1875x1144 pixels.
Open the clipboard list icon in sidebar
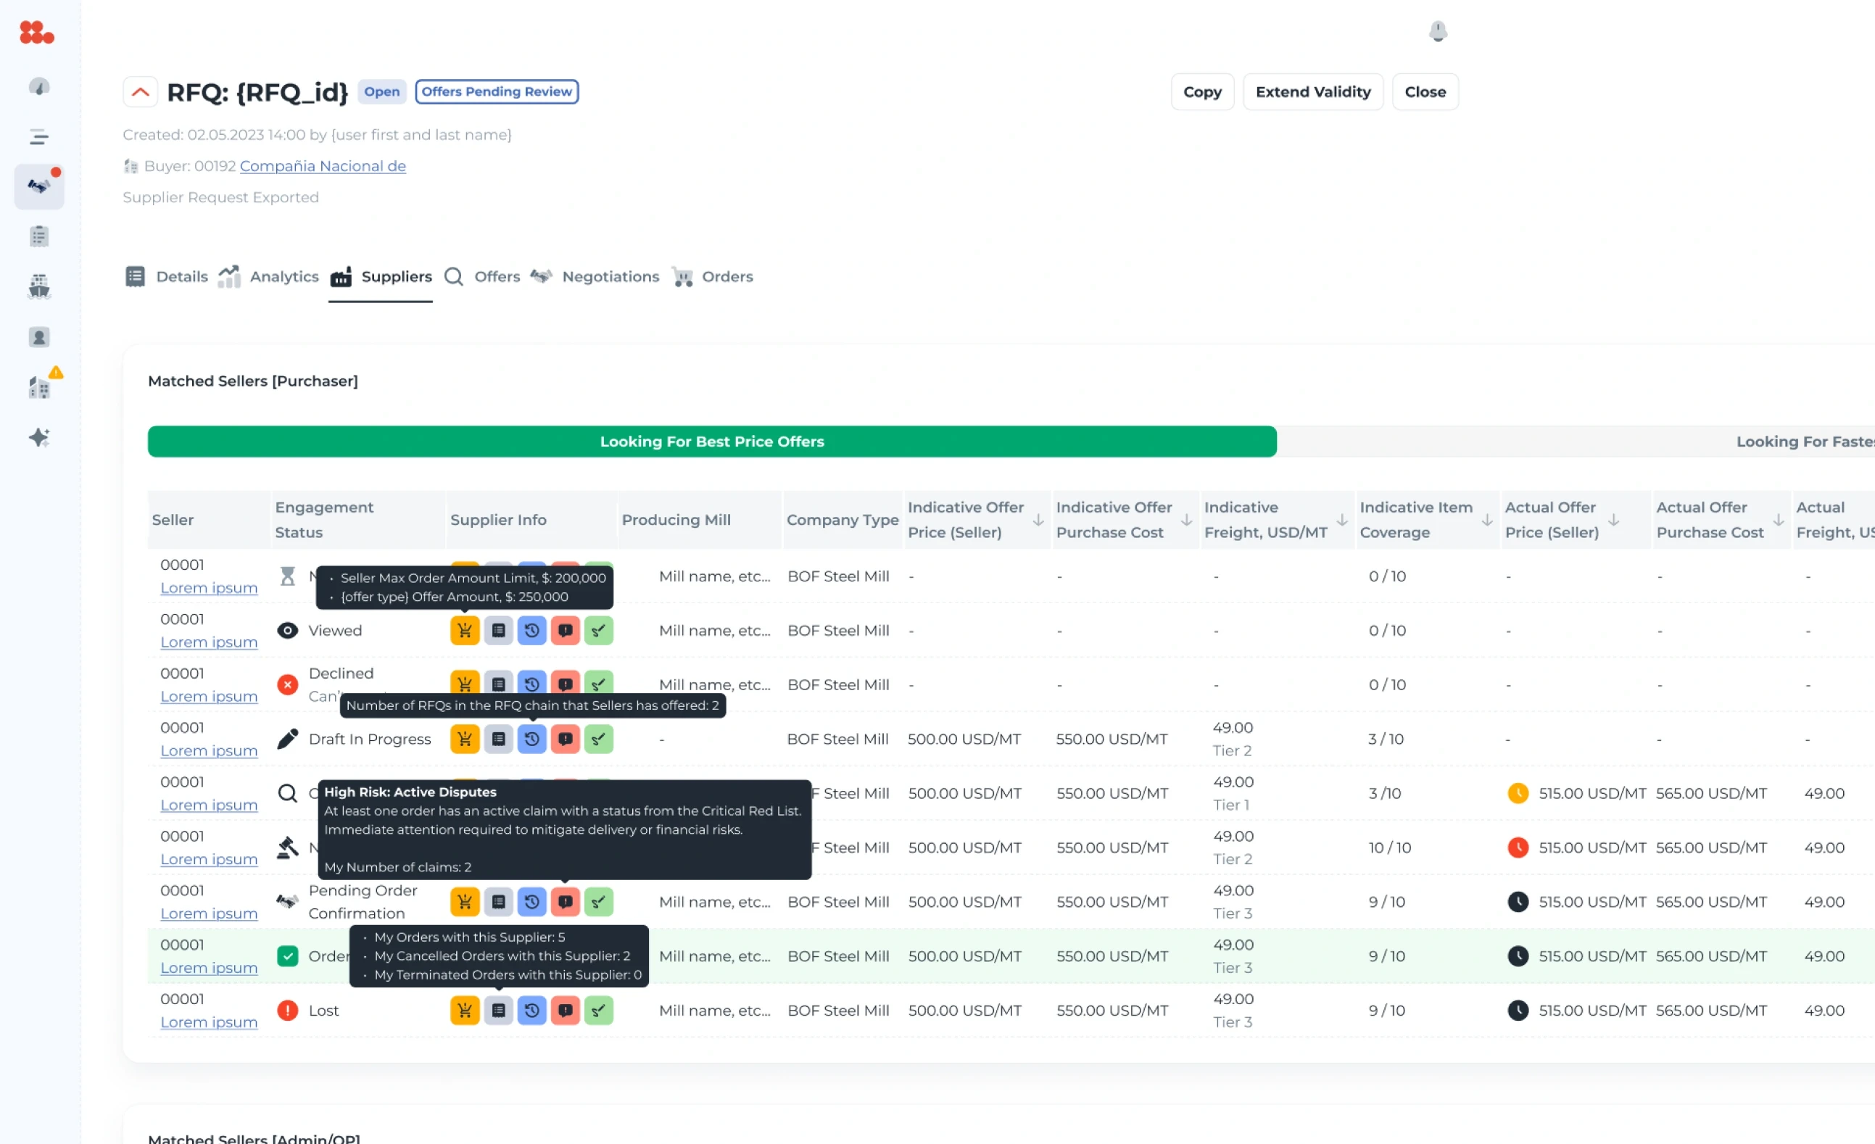pyautogui.click(x=39, y=236)
